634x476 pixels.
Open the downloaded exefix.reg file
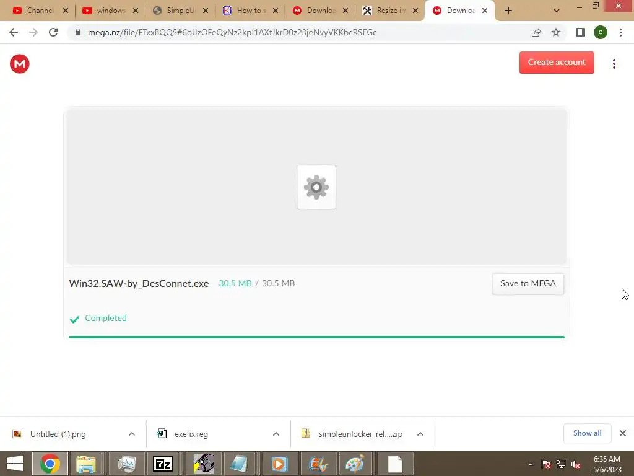(x=191, y=434)
